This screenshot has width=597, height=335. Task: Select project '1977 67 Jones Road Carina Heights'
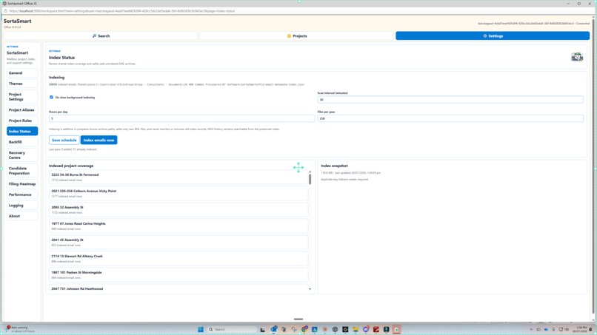tap(179, 226)
